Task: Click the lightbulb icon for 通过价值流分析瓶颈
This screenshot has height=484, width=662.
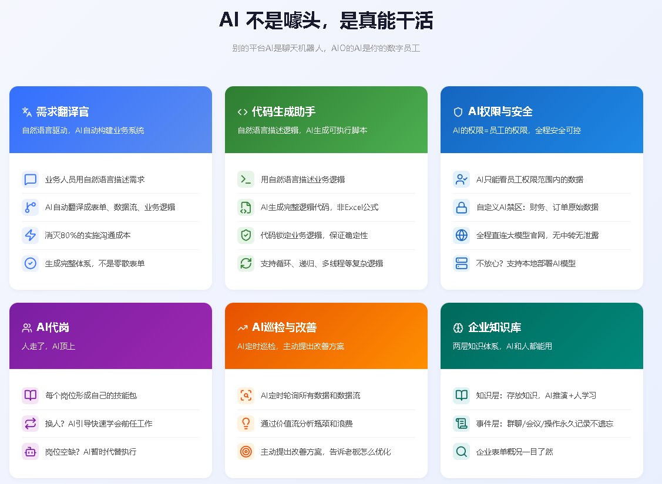Action: [246, 424]
